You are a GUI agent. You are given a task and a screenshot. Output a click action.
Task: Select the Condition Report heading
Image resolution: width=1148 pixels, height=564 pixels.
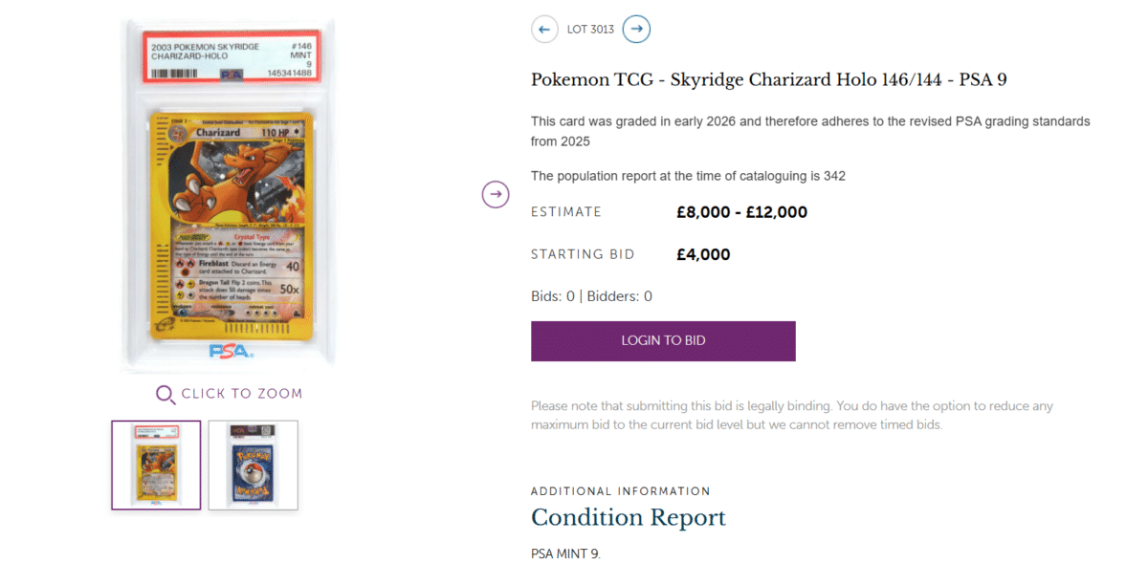(x=628, y=517)
